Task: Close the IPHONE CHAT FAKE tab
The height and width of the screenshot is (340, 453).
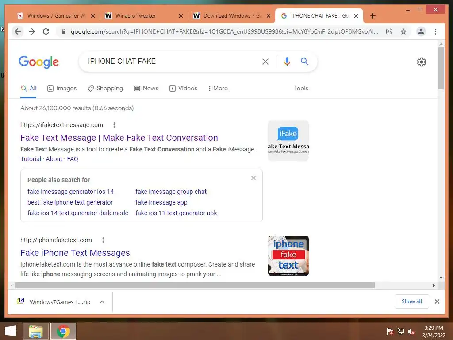Action: [356, 16]
